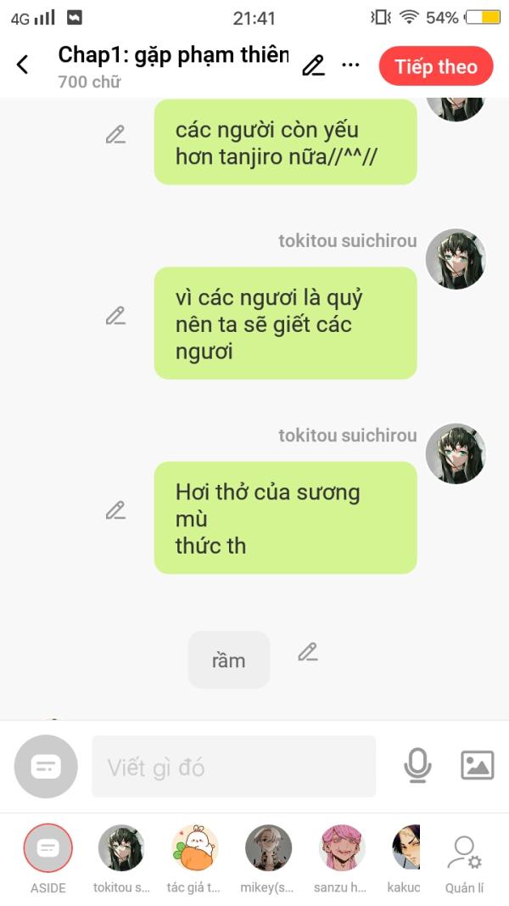509x906 pixels.
Task: Open the image picker icon
Action: coord(478,765)
